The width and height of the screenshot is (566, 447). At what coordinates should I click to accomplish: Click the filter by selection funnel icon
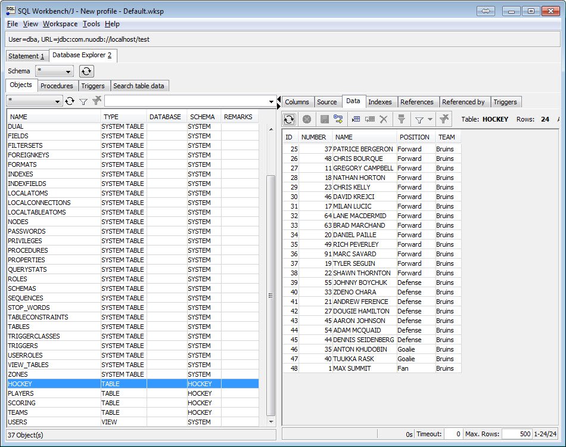click(402, 119)
